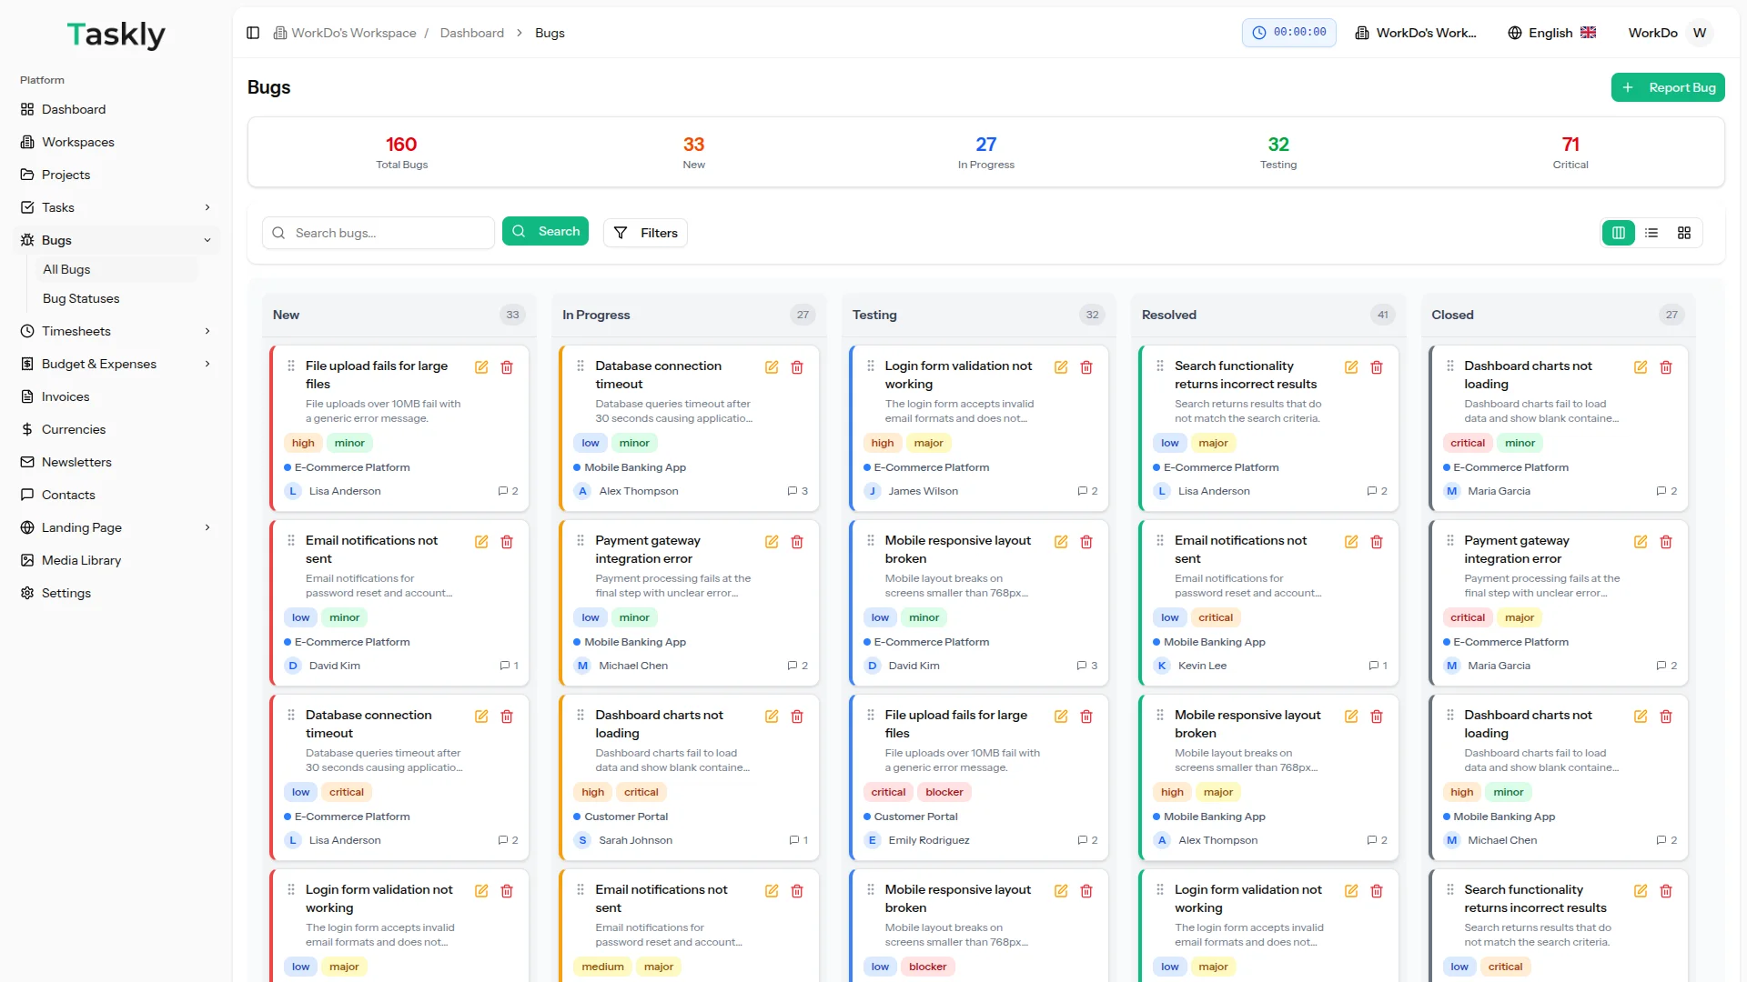The image size is (1747, 982).
Task: Click drag handle on 'Login form validation' Testing card
Action: [x=870, y=366]
